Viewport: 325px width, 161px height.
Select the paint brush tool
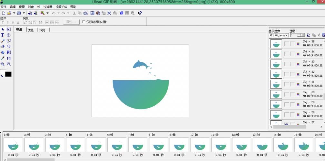[3, 41]
